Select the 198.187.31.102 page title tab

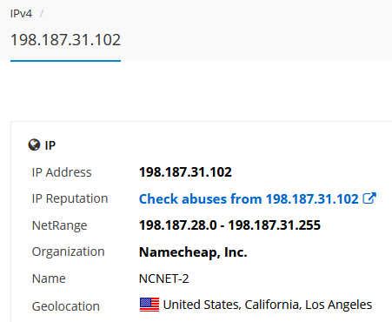point(65,40)
